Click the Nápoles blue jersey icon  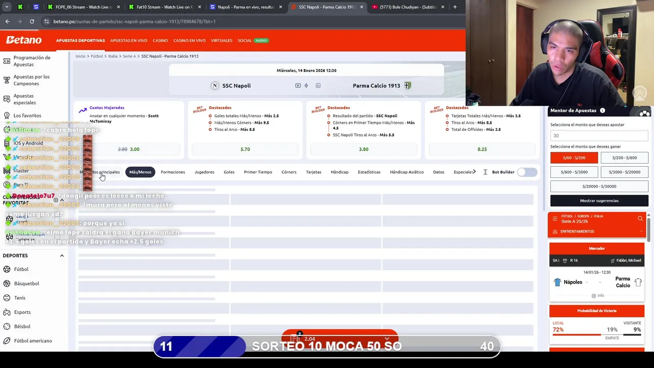pyautogui.click(x=557, y=282)
